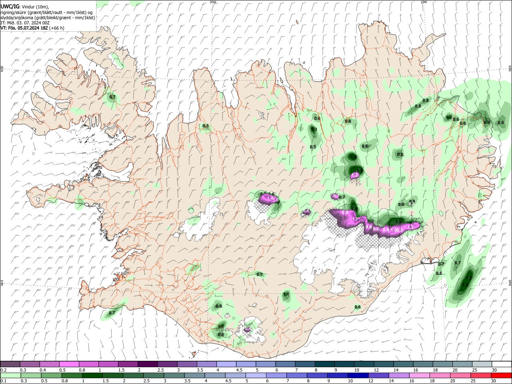Click upper scale swatch between 0.3 and 0.4
512x384 pixels.
click(x=30, y=364)
